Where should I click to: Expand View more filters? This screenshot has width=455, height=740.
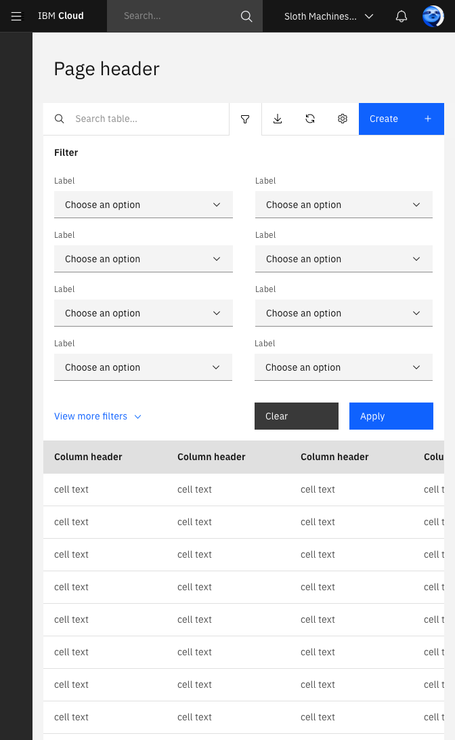97,416
